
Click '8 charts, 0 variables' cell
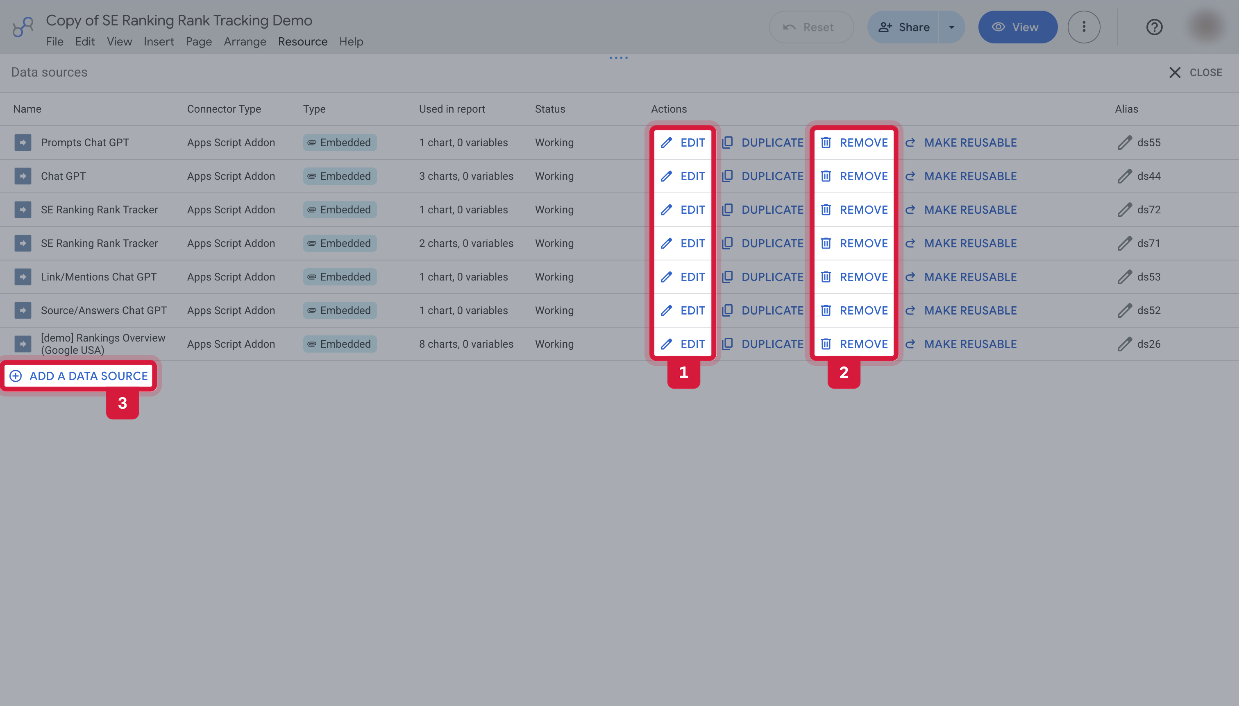click(x=466, y=344)
